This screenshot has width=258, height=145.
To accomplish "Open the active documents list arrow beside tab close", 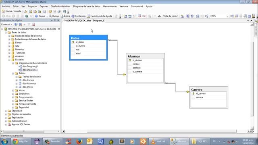I will (248, 21).
